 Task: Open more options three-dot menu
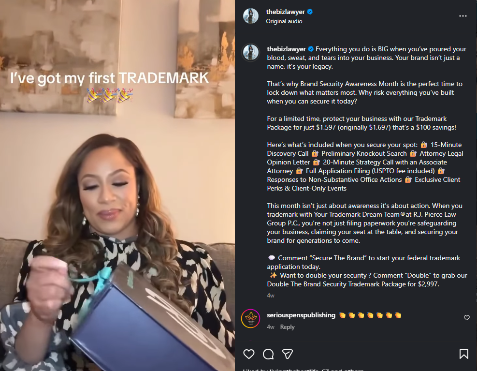point(463,16)
